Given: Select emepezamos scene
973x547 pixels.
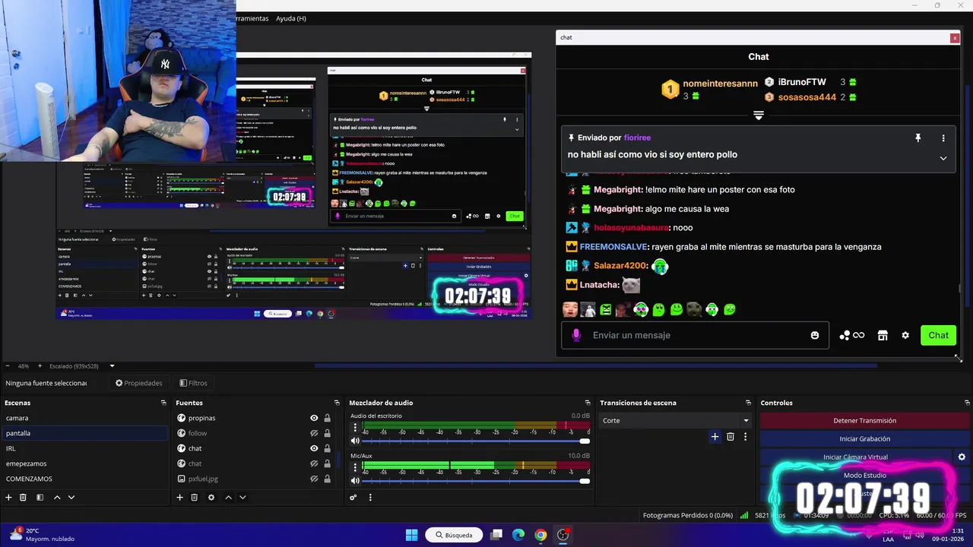Looking at the screenshot, I should (x=84, y=463).
